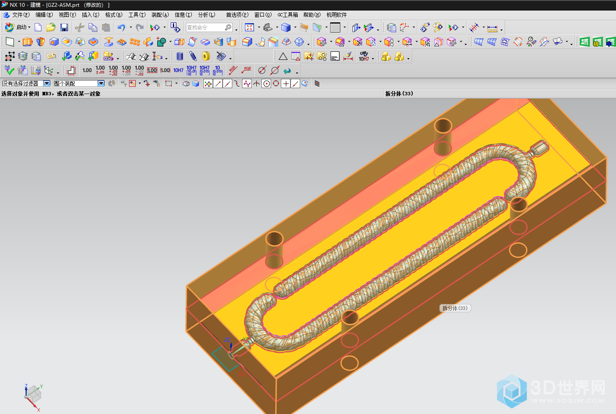Open the undo history dropdown arrow
Image resolution: width=616 pixels, height=414 pixels.
pos(131,27)
